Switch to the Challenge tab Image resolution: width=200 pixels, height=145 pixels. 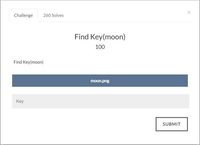[23, 16]
